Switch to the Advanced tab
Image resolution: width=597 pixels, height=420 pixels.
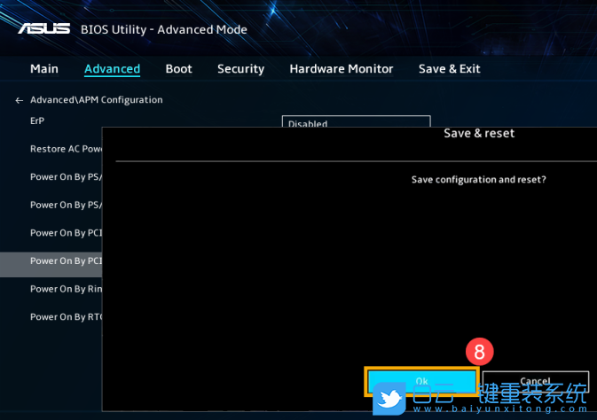click(112, 69)
